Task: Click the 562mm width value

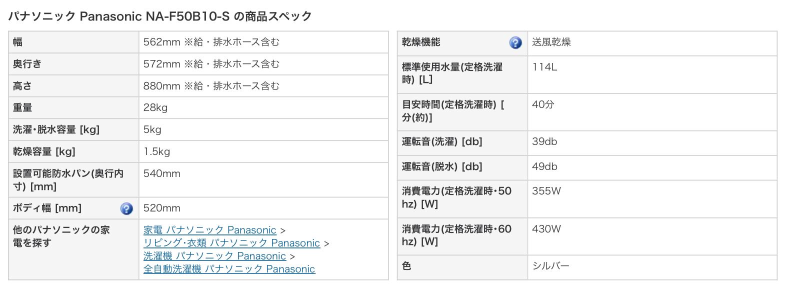Action: pyautogui.click(x=161, y=42)
